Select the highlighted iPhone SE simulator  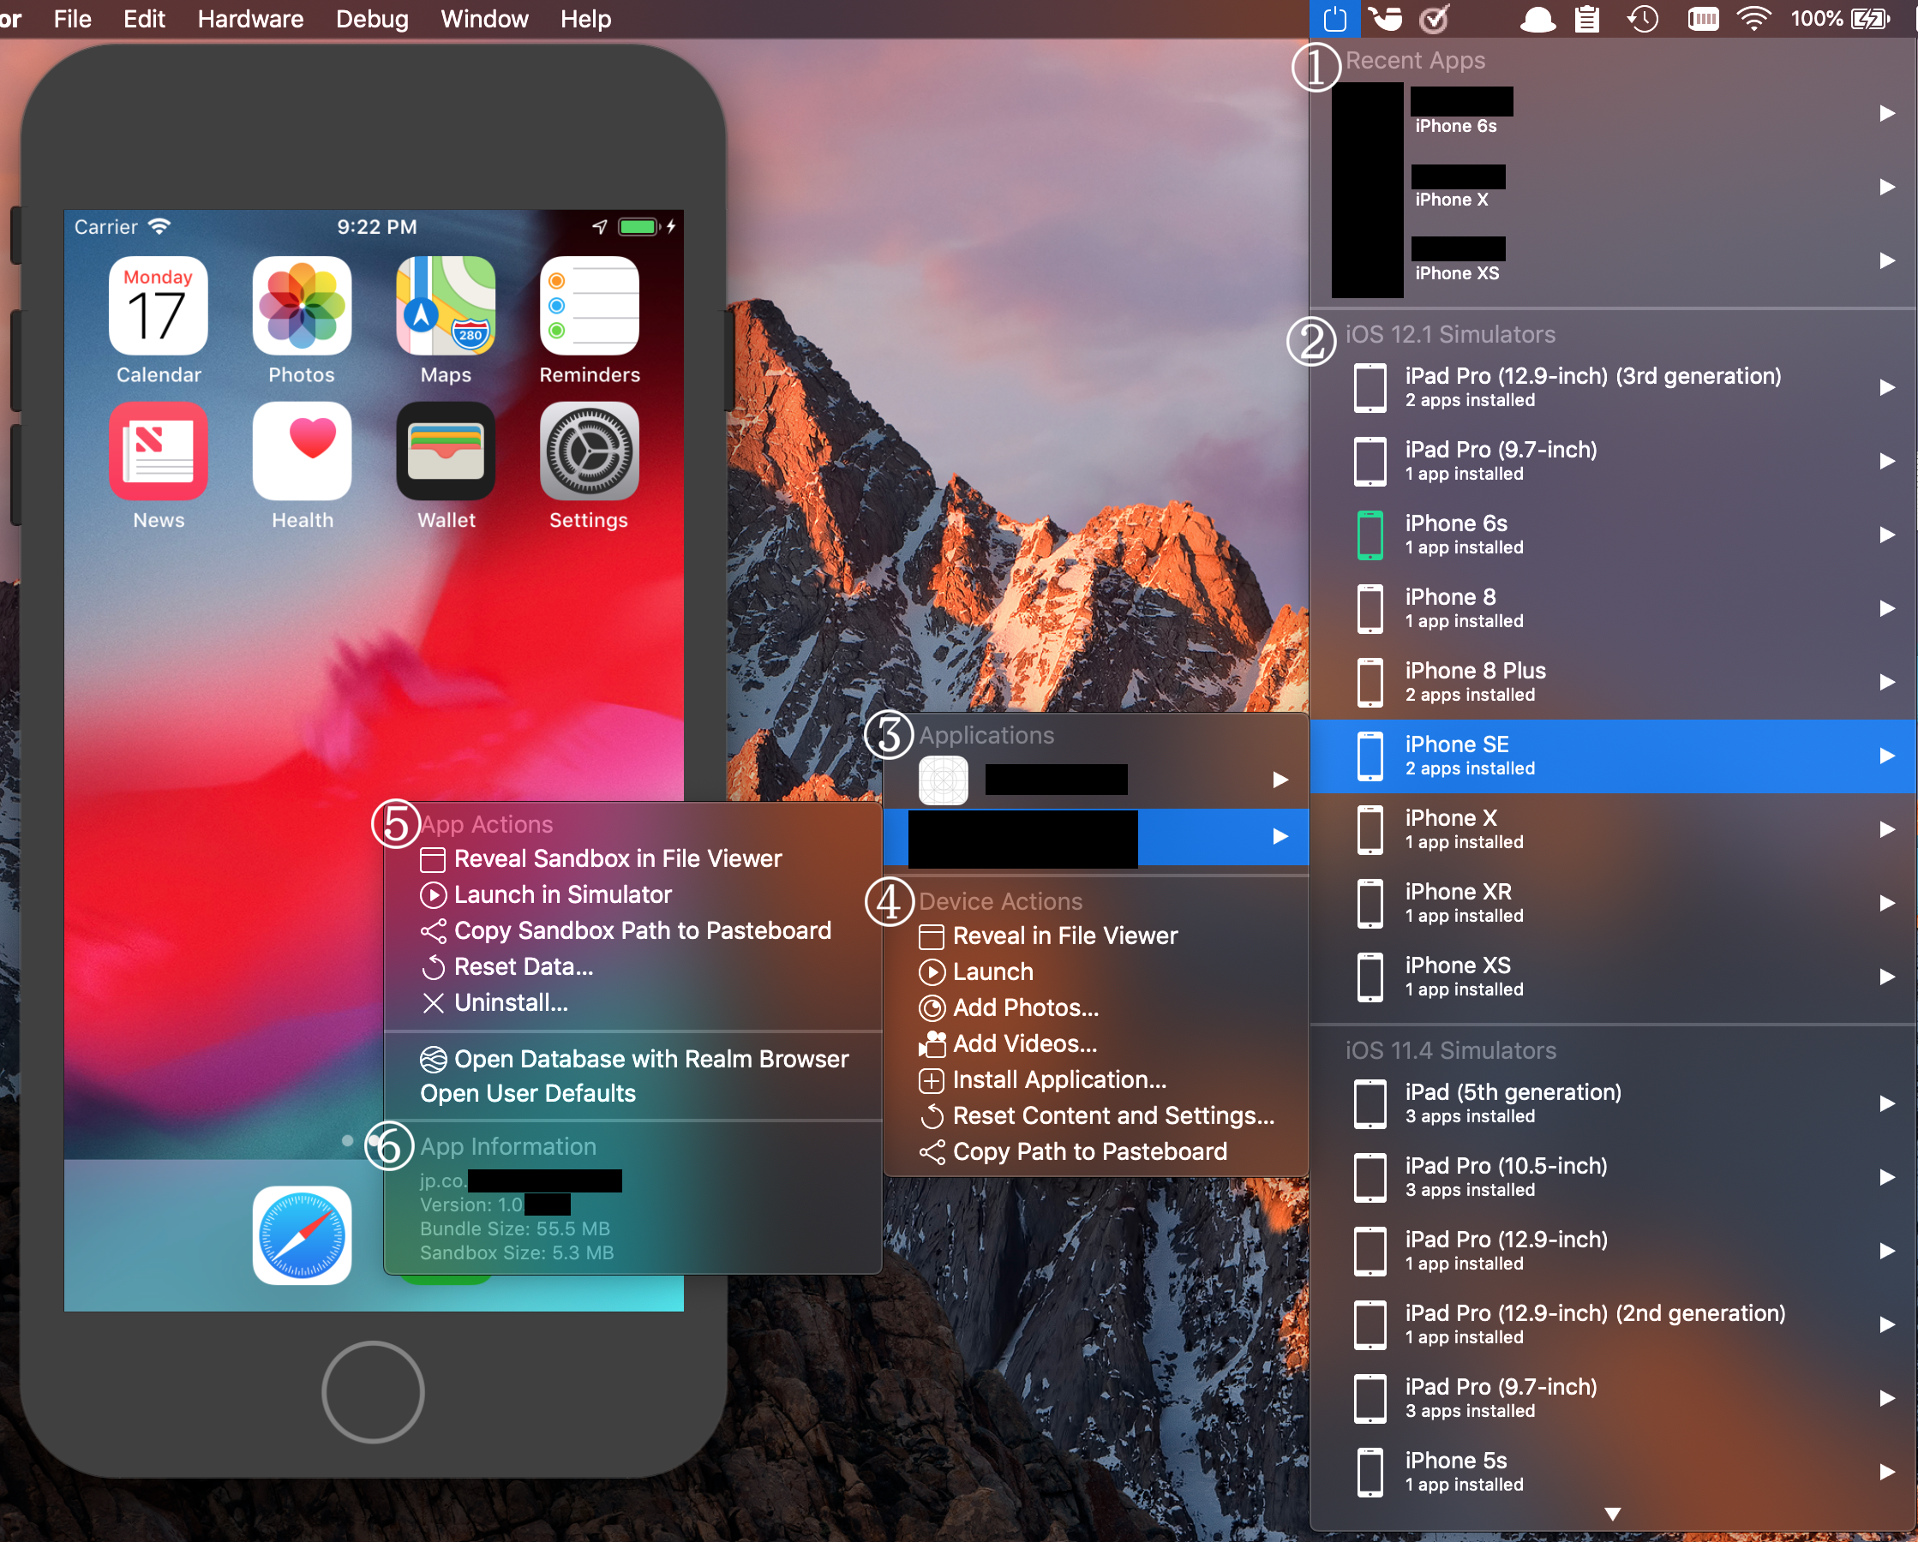pos(1613,756)
